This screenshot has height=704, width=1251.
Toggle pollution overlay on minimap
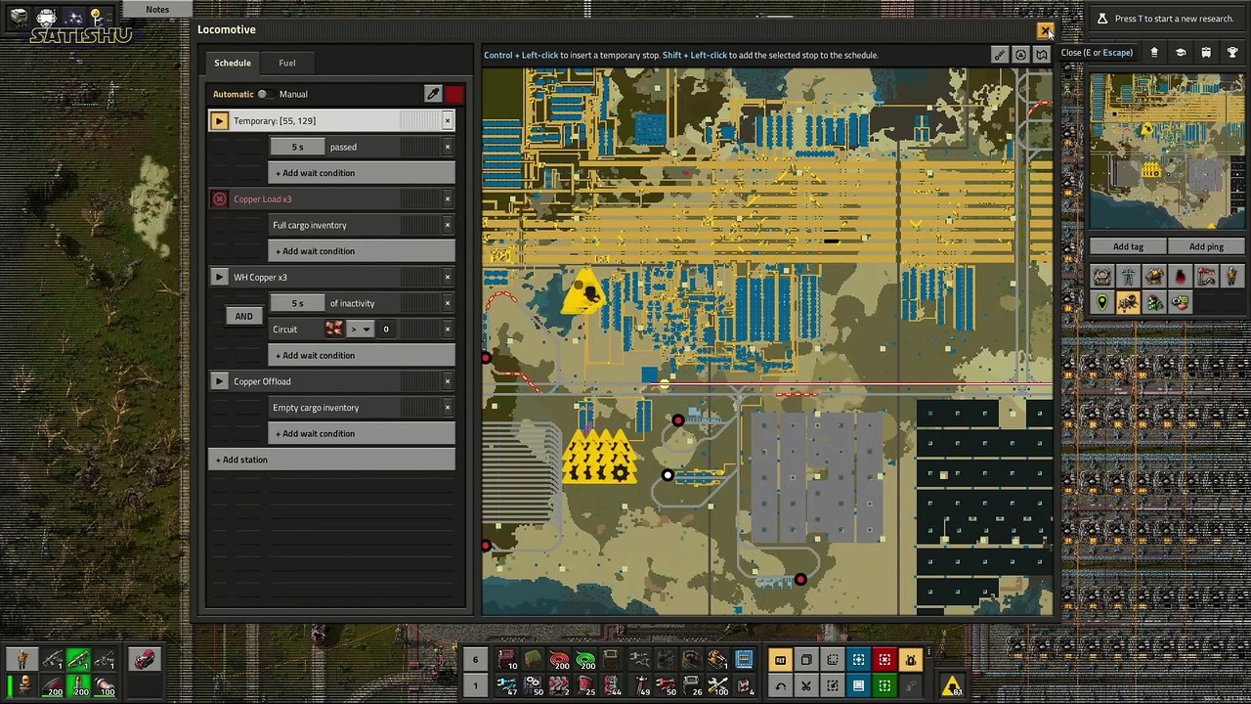coord(1180,277)
